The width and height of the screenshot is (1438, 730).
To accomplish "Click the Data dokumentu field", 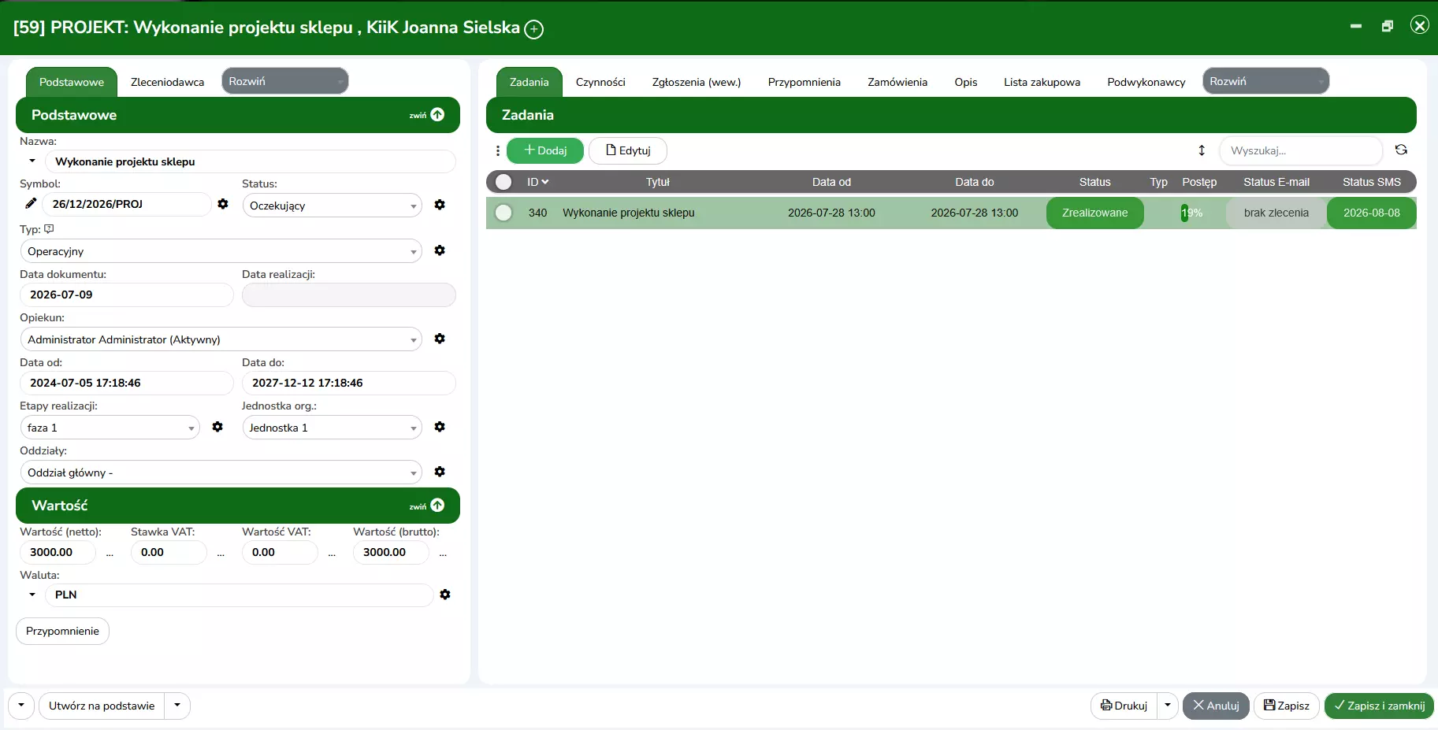I will [127, 295].
